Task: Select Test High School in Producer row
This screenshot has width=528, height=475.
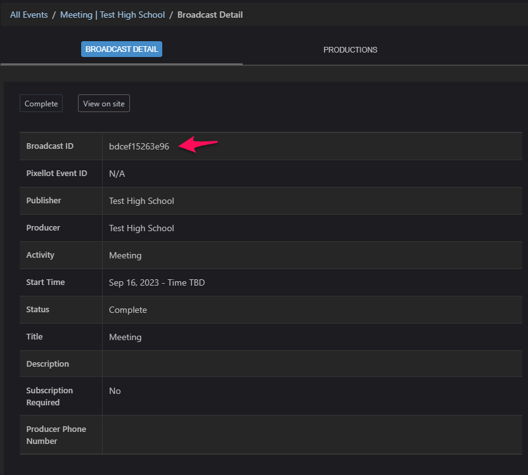Action: (x=141, y=228)
